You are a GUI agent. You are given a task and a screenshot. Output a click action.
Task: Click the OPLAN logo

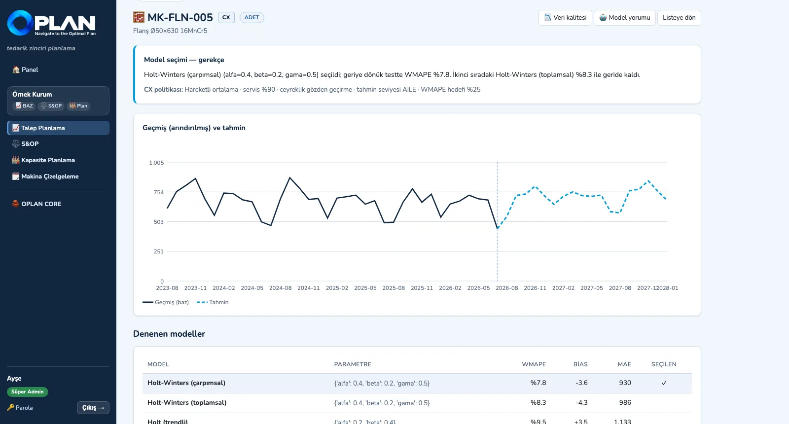click(x=51, y=23)
